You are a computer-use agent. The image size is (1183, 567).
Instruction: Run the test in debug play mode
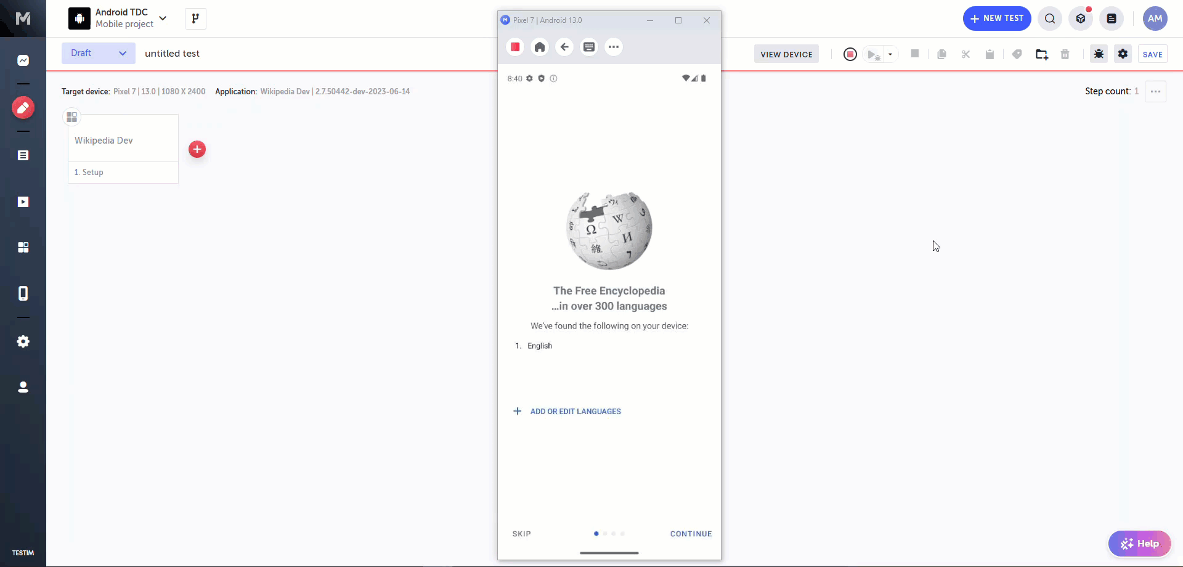[x=874, y=54]
